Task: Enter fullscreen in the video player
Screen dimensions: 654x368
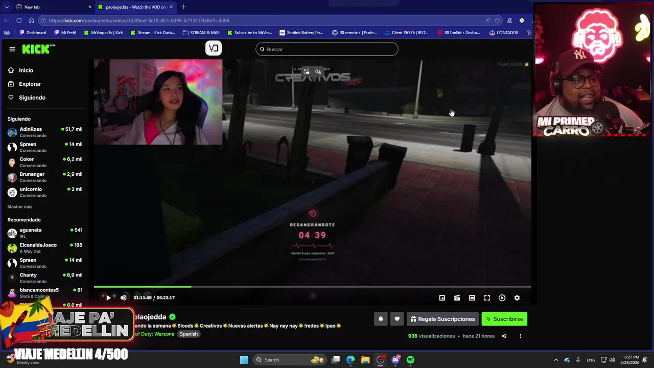Action: coord(487,298)
